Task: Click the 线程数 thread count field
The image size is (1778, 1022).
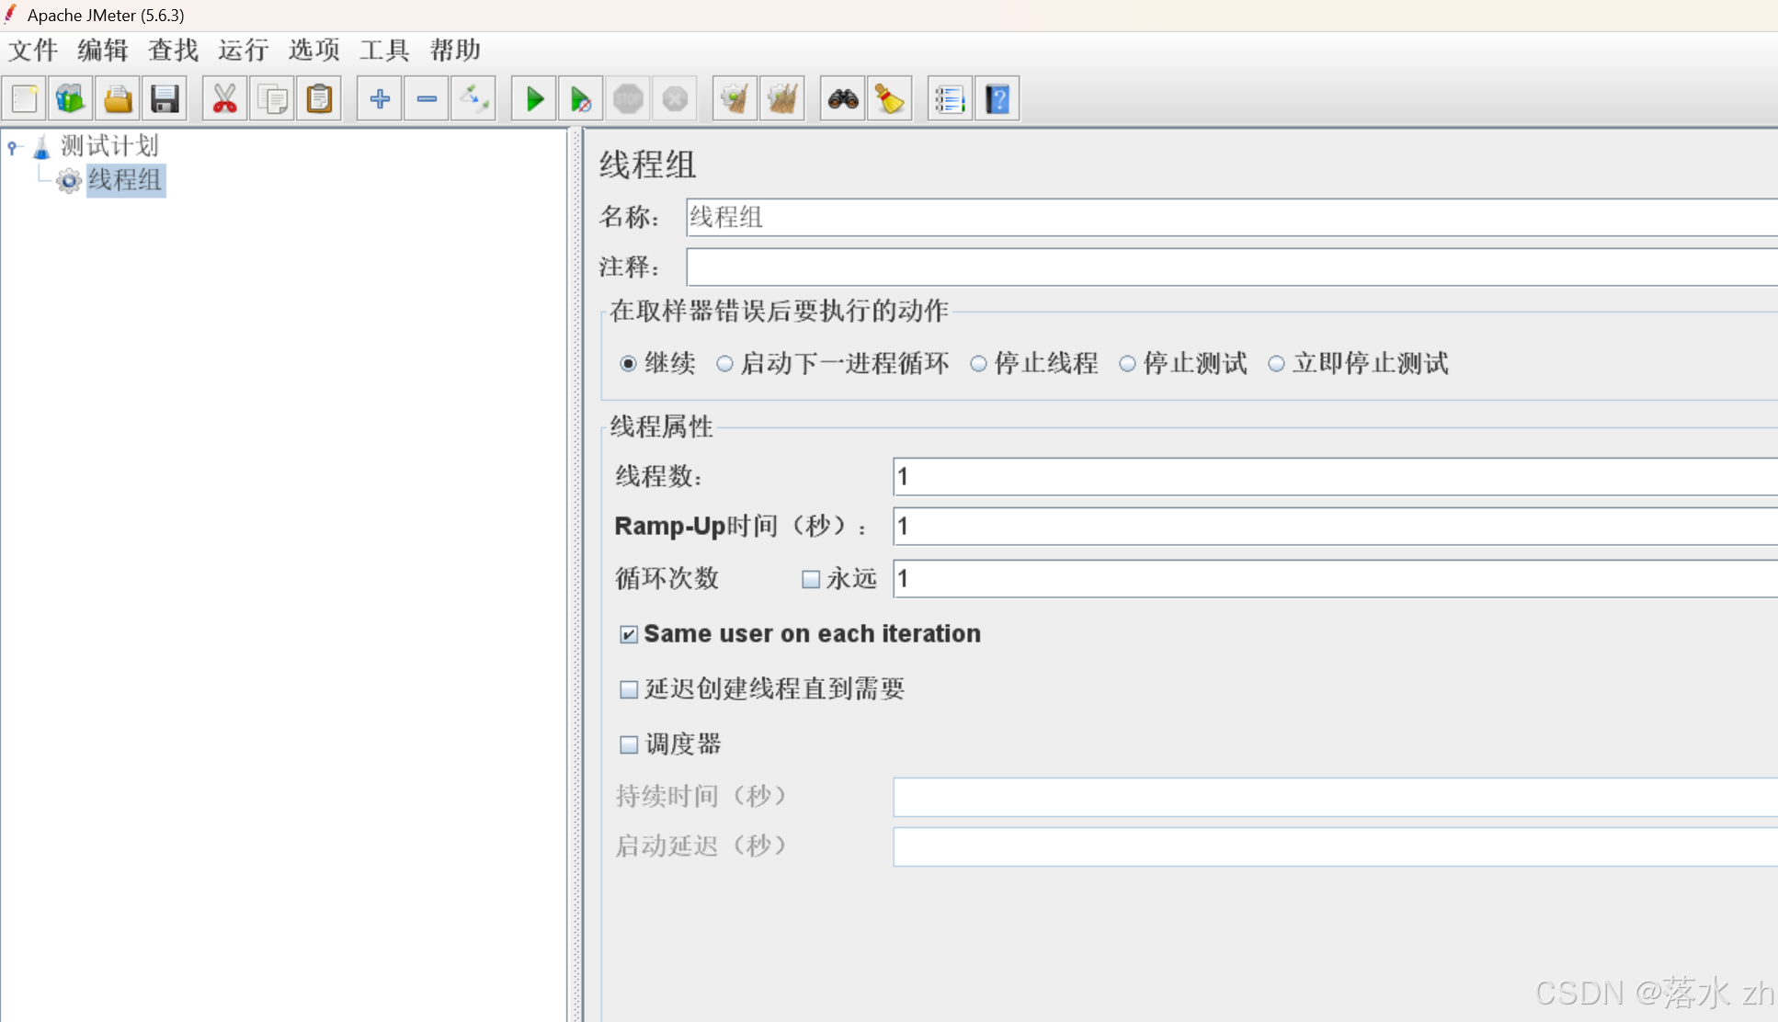Action: [1335, 477]
